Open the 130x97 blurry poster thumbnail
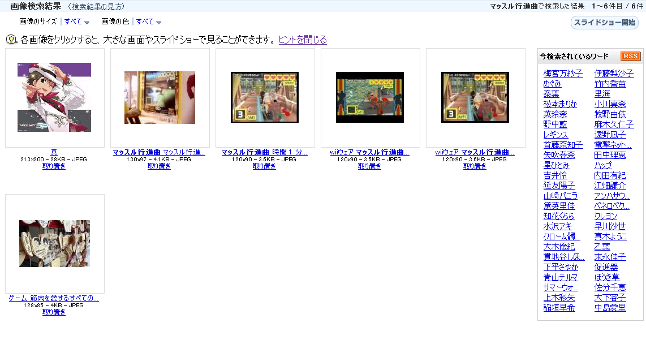 click(x=160, y=98)
